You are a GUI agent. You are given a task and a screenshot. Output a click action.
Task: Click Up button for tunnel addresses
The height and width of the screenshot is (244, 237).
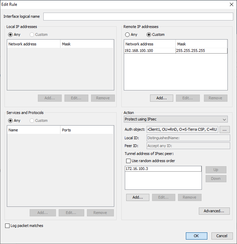(x=216, y=170)
